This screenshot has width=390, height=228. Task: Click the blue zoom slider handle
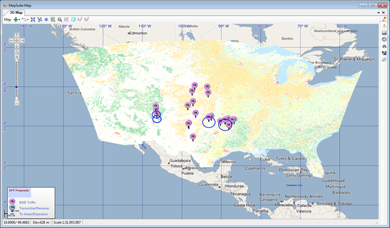point(17,87)
